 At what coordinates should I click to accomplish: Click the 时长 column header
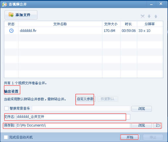129,24
